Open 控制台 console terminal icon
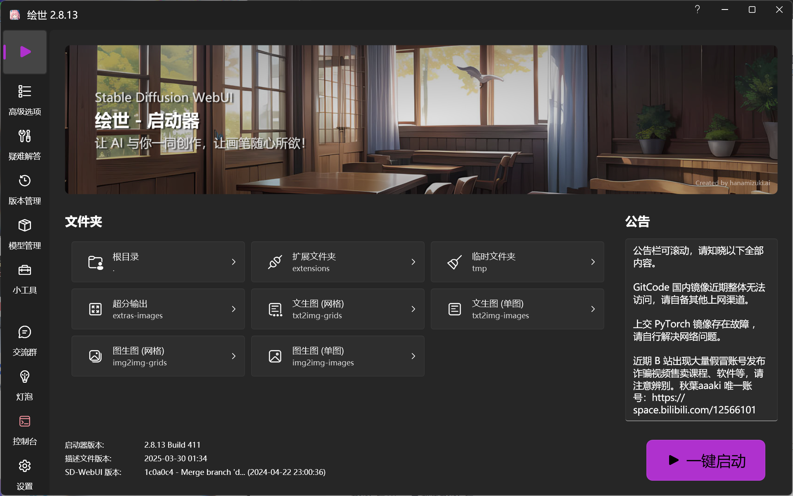This screenshot has width=793, height=496. click(x=25, y=421)
